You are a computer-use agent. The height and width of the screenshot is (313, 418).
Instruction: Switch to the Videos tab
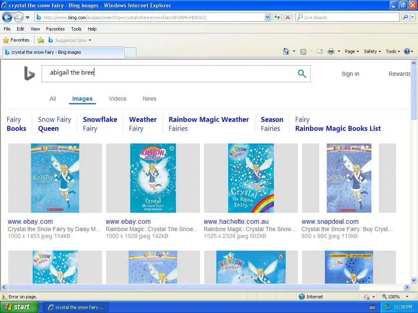pyautogui.click(x=118, y=99)
